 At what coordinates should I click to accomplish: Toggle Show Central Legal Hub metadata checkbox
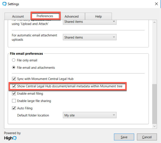tap(14, 86)
